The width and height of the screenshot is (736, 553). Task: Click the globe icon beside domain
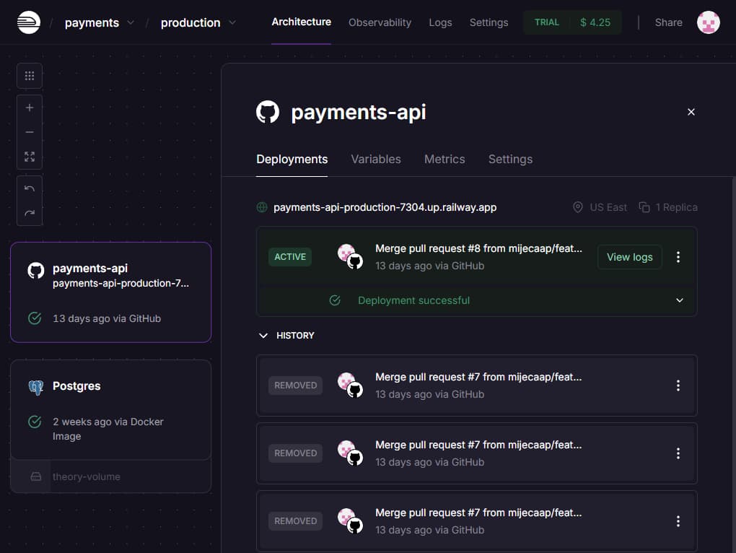click(262, 207)
